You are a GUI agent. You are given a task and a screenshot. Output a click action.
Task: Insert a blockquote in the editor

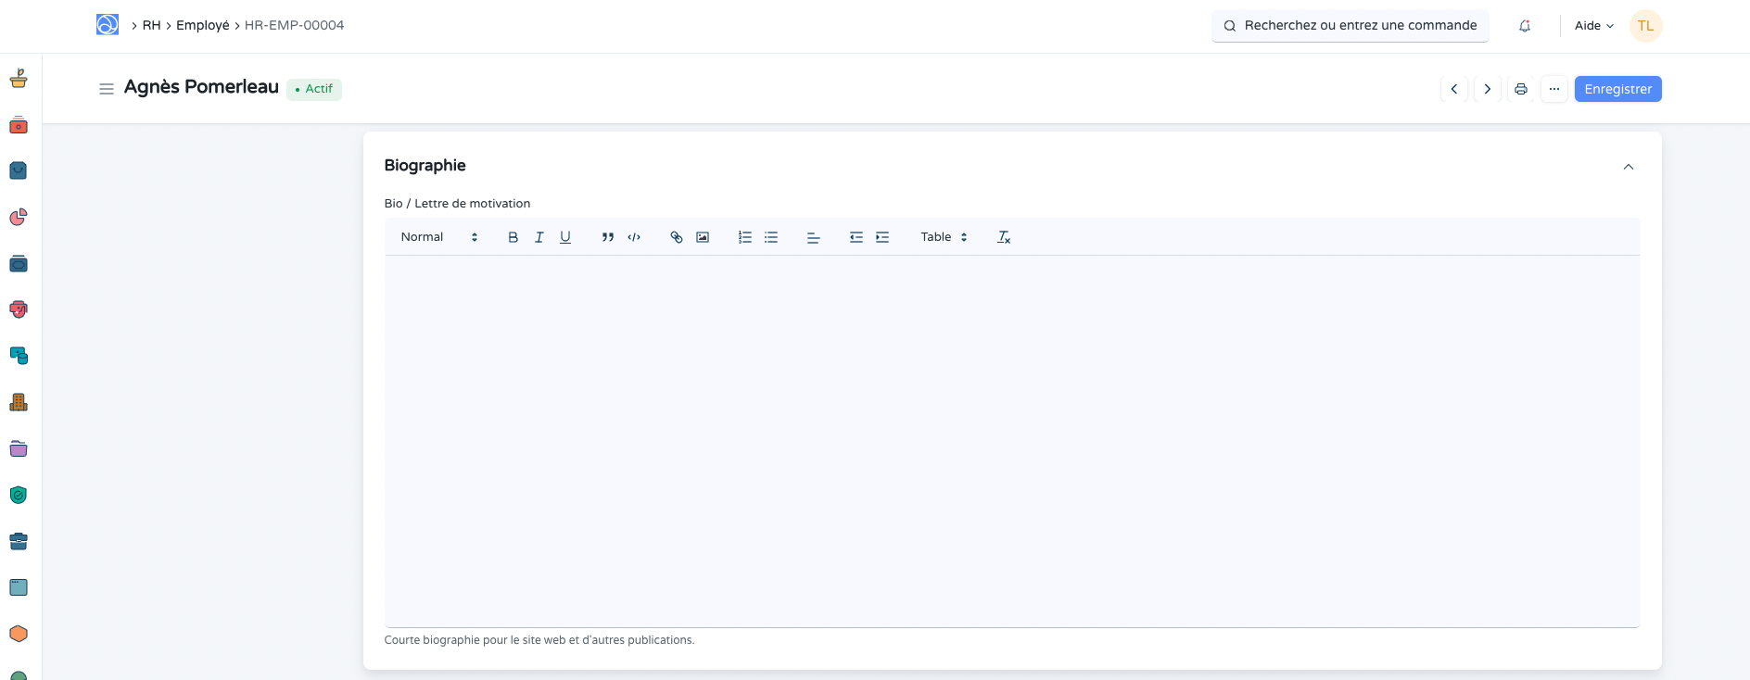click(x=608, y=237)
